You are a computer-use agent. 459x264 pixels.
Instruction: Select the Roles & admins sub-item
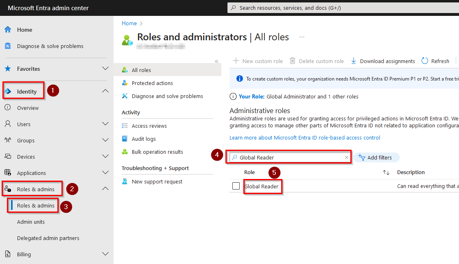tap(36, 205)
